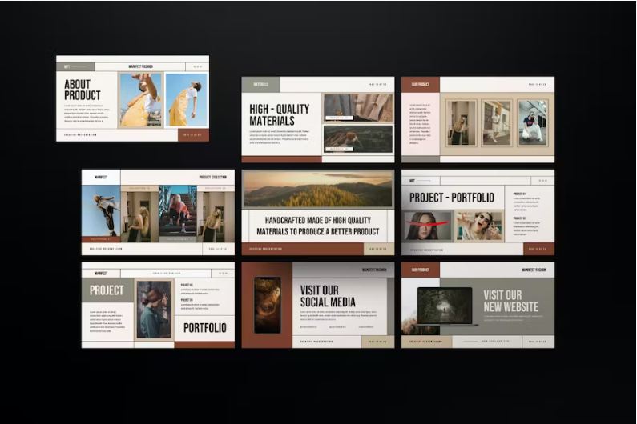Select the woman with red stripe photo
This screenshot has height=424, width=637.
click(x=427, y=226)
